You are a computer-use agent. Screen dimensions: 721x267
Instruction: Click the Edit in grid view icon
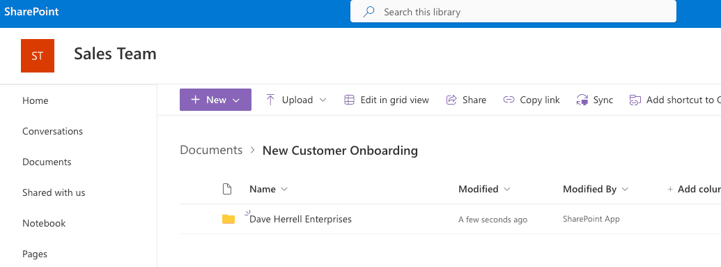coord(350,100)
